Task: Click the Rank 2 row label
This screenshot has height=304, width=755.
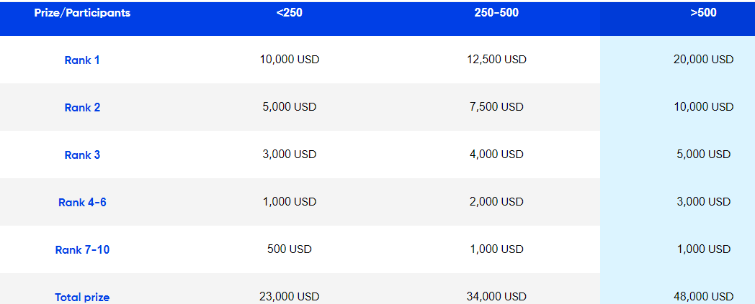Action: click(82, 108)
